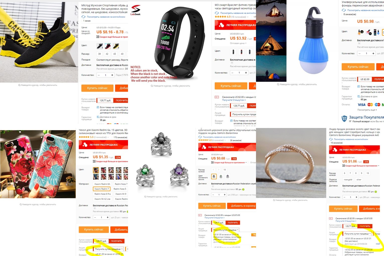Select the Xiaomi Redmi 6A model option

pyautogui.click(x=102, y=184)
